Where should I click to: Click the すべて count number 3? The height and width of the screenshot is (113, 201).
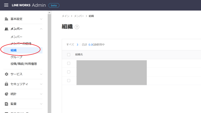click(x=77, y=45)
